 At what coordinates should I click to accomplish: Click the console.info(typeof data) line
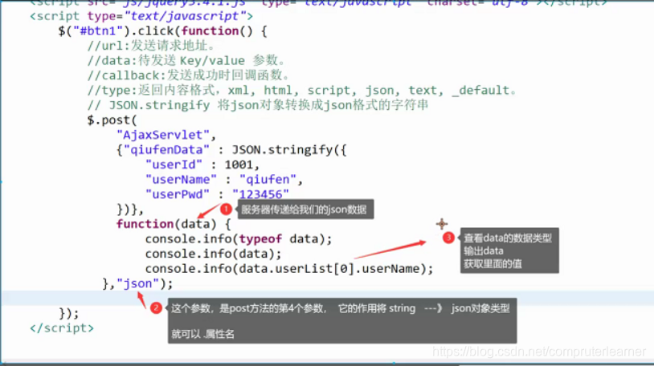[x=239, y=239]
